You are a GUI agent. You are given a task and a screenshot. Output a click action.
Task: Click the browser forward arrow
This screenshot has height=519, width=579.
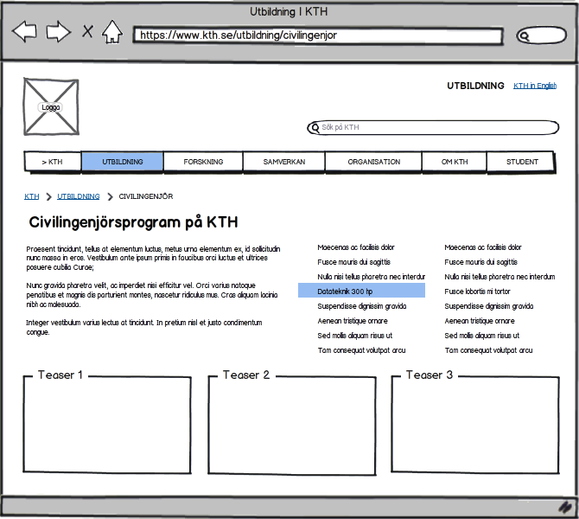point(59,31)
